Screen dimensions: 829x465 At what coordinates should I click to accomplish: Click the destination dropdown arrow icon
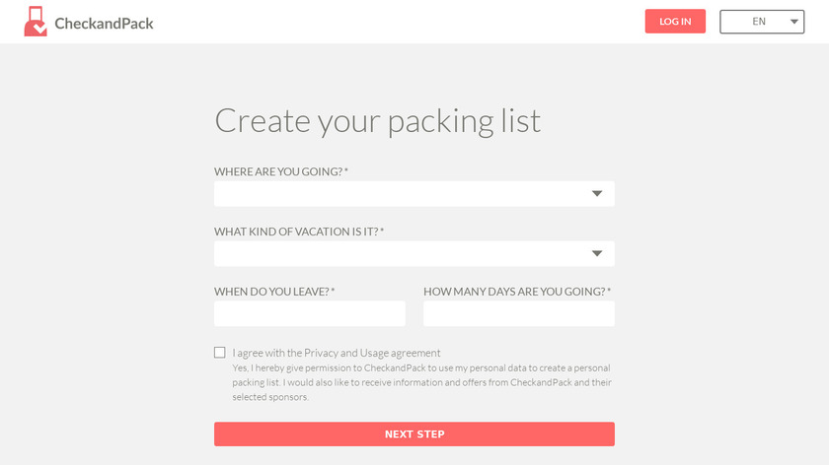click(597, 194)
